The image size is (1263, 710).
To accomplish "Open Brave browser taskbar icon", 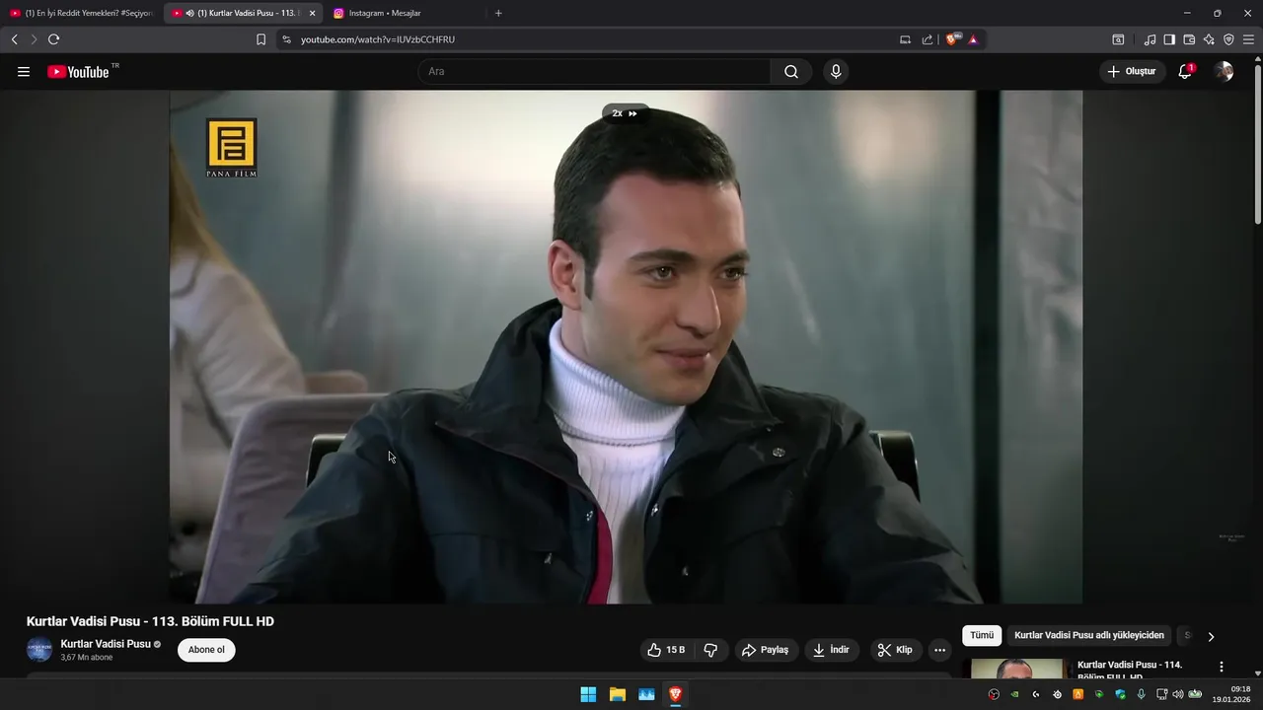I will 675,694.
